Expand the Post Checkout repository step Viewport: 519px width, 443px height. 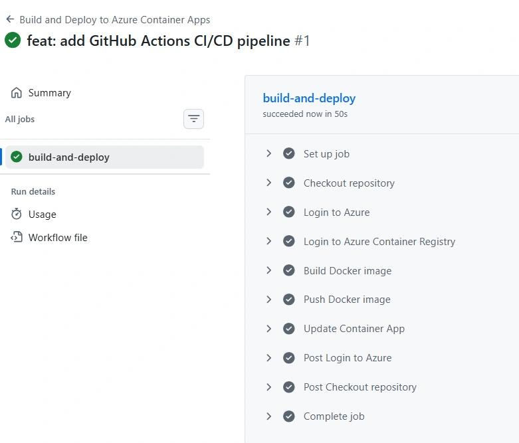[268, 387]
